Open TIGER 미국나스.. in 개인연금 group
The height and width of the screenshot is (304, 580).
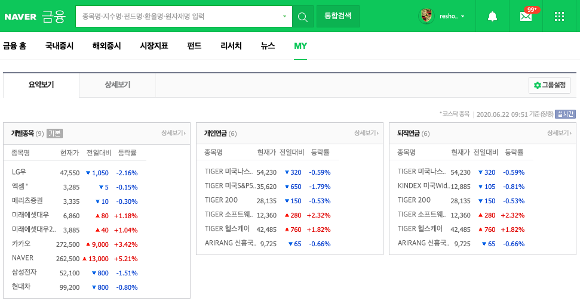(229, 172)
